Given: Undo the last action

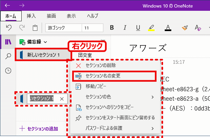Looking at the screenshot, I should pos(9,28).
